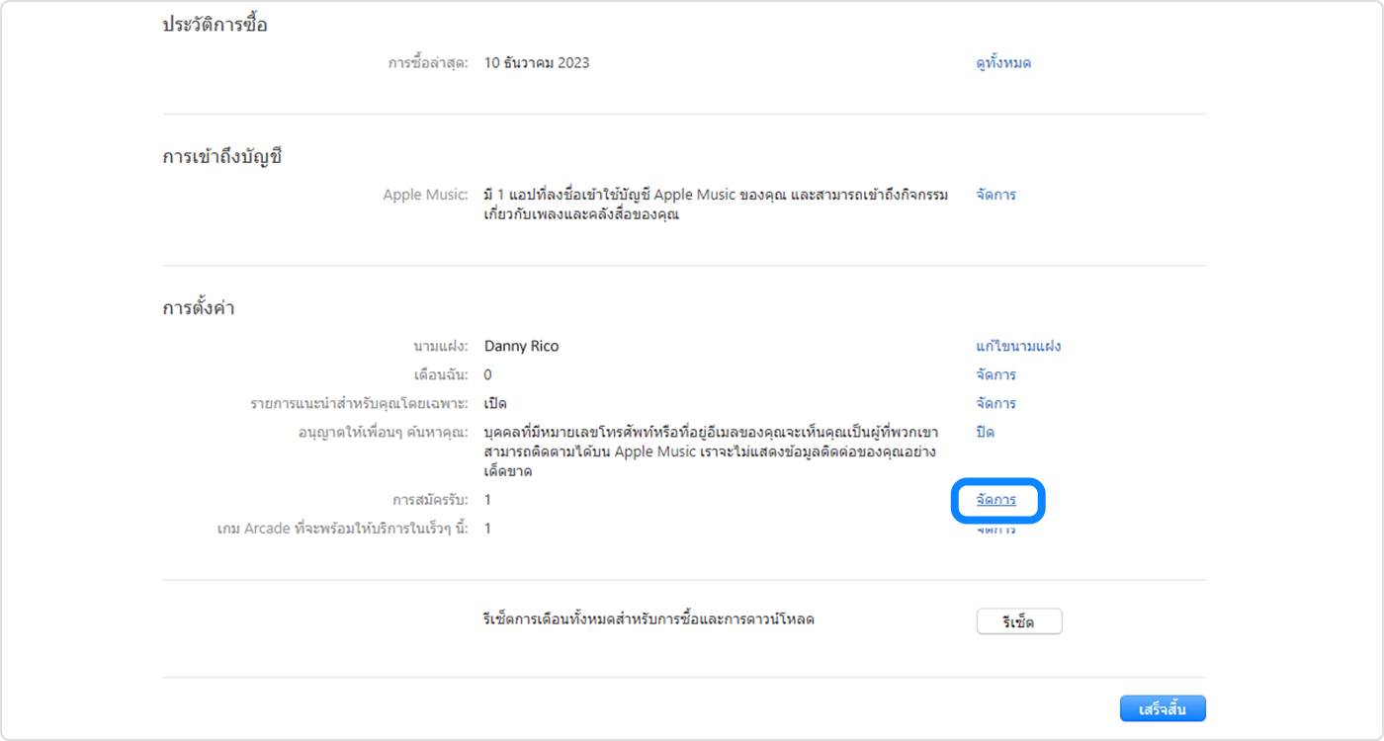1384x741 pixels.
Task: Click the blue เสร็จสิ้น button
Action: pyautogui.click(x=1163, y=709)
